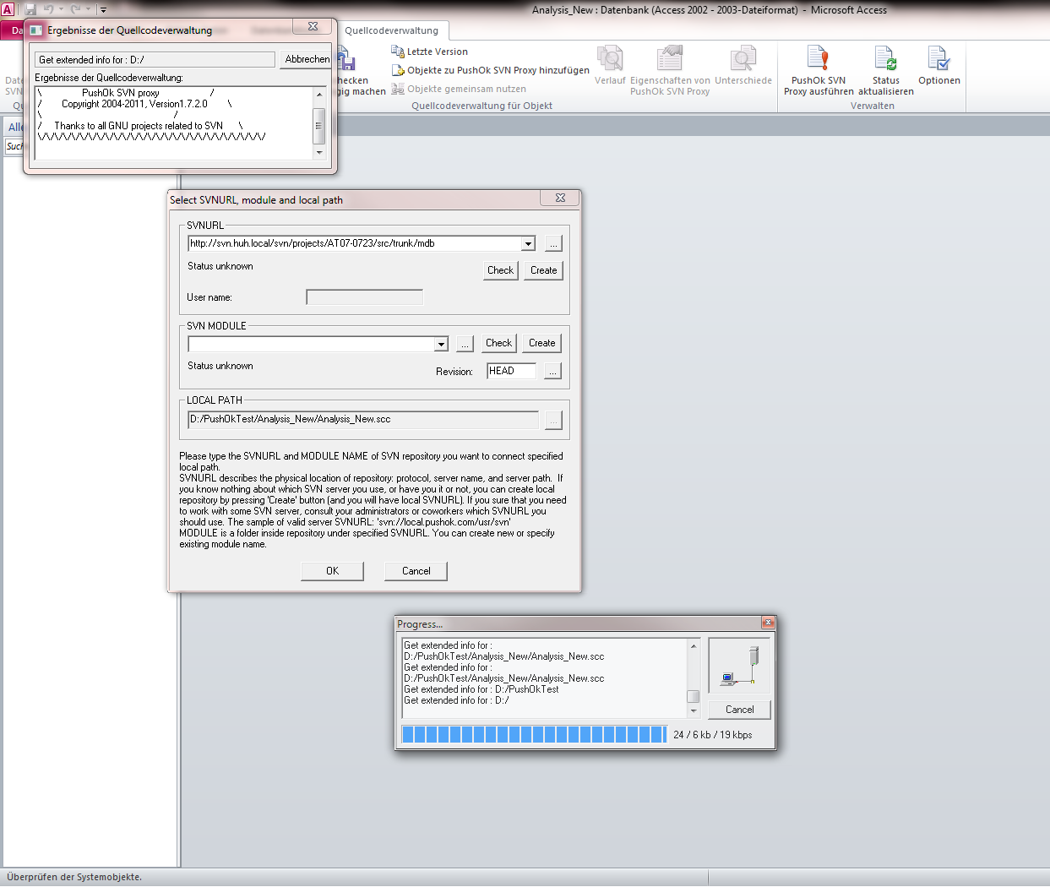Click the Status aktualisieren icon

[x=885, y=60]
